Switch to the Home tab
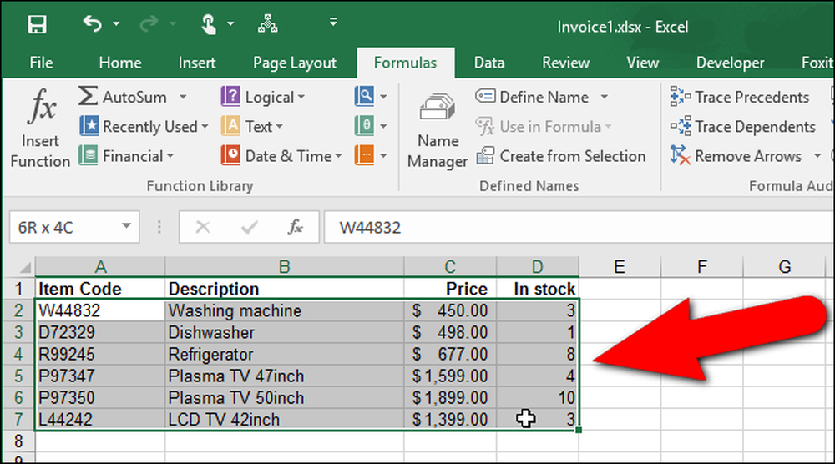The height and width of the screenshot is (464, 835). 120,63
